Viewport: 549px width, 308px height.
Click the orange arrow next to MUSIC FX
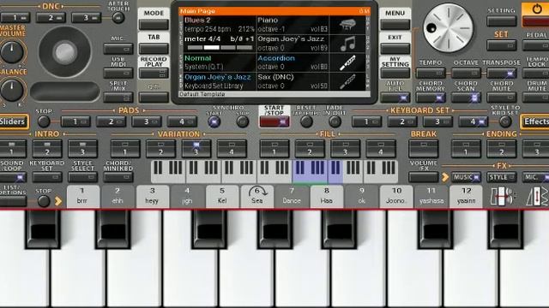click(445, 177)
